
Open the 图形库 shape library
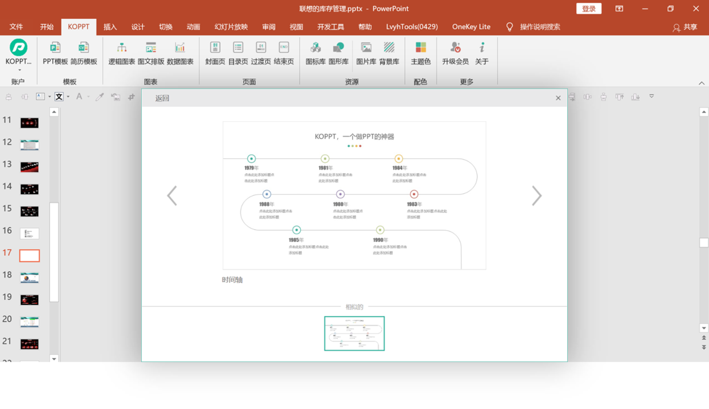point(338,53)
